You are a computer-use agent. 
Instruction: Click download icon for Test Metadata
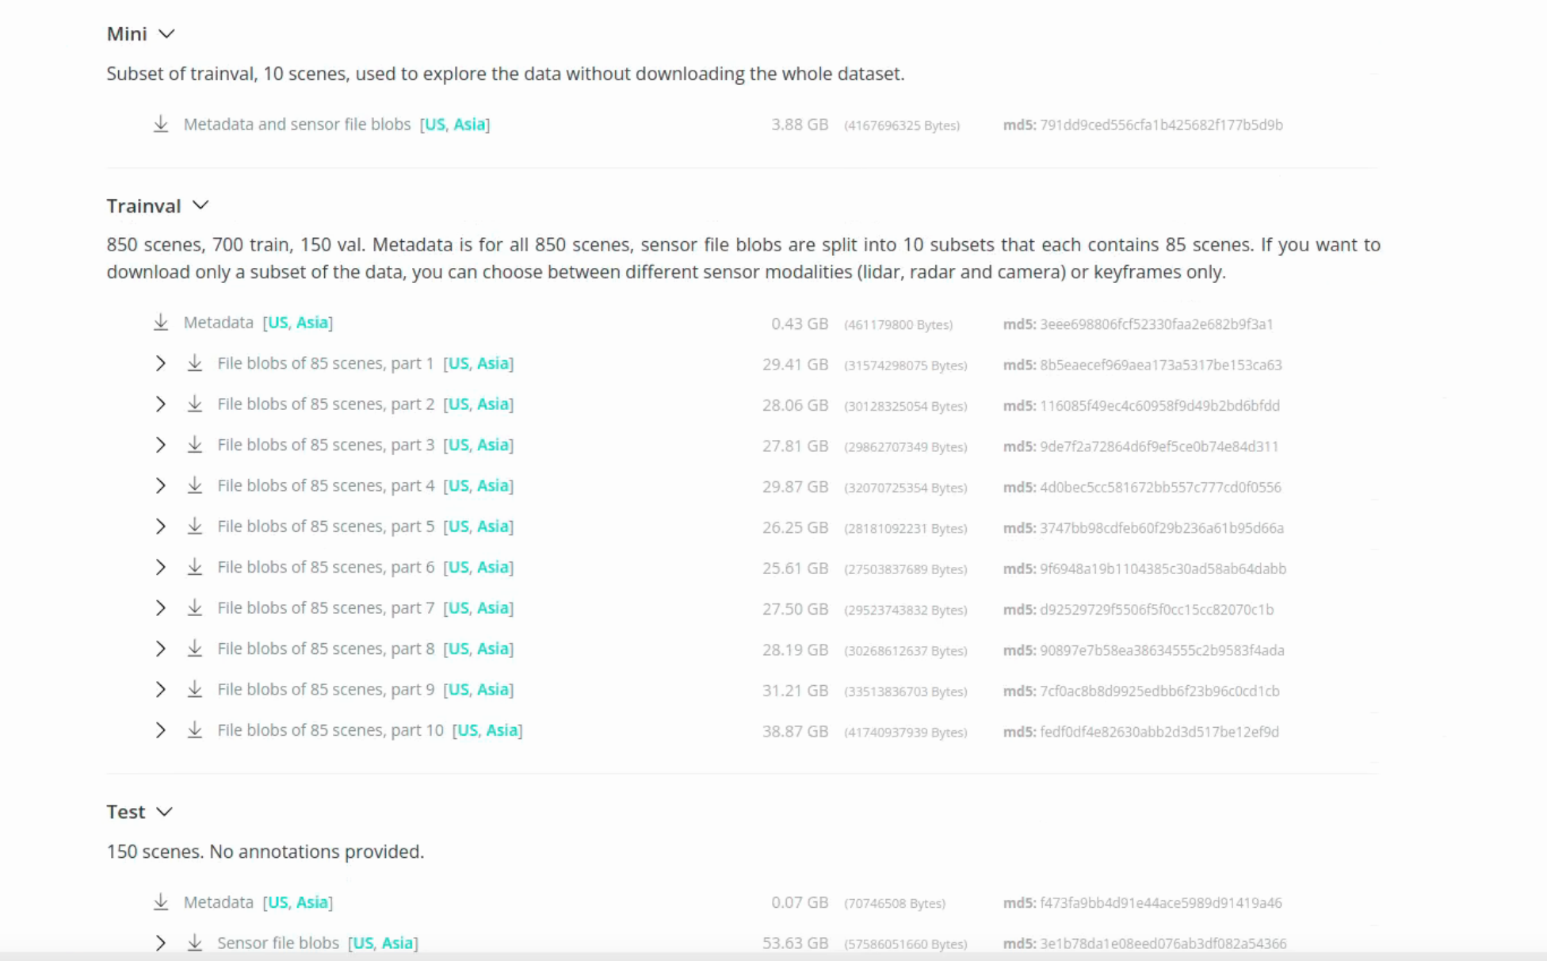click(161, 902)
